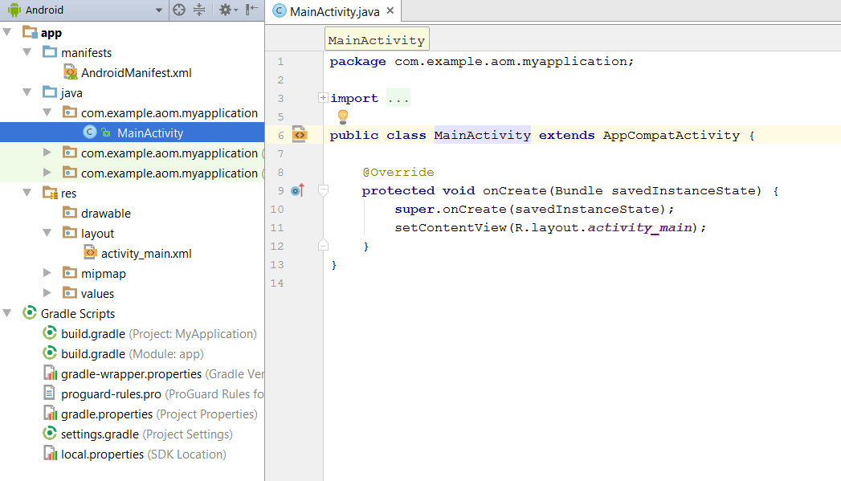Click the yellow lightbulb intention icon
Screen dimensions: 841x481
tap(343, 116)
